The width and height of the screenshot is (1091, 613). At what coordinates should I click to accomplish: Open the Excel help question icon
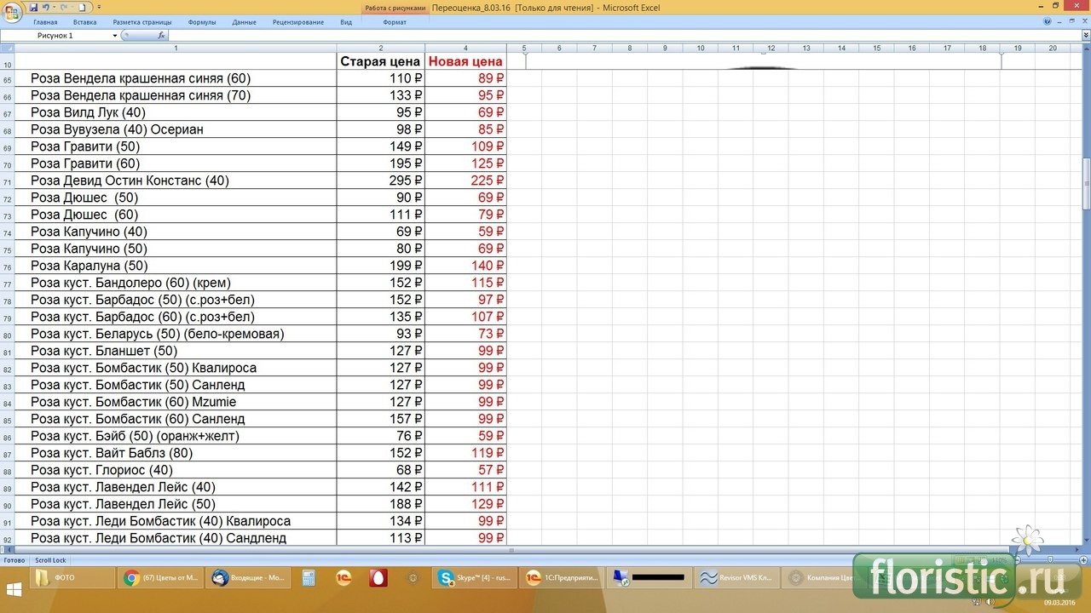pyautogui.click(x=1049, y=22)
